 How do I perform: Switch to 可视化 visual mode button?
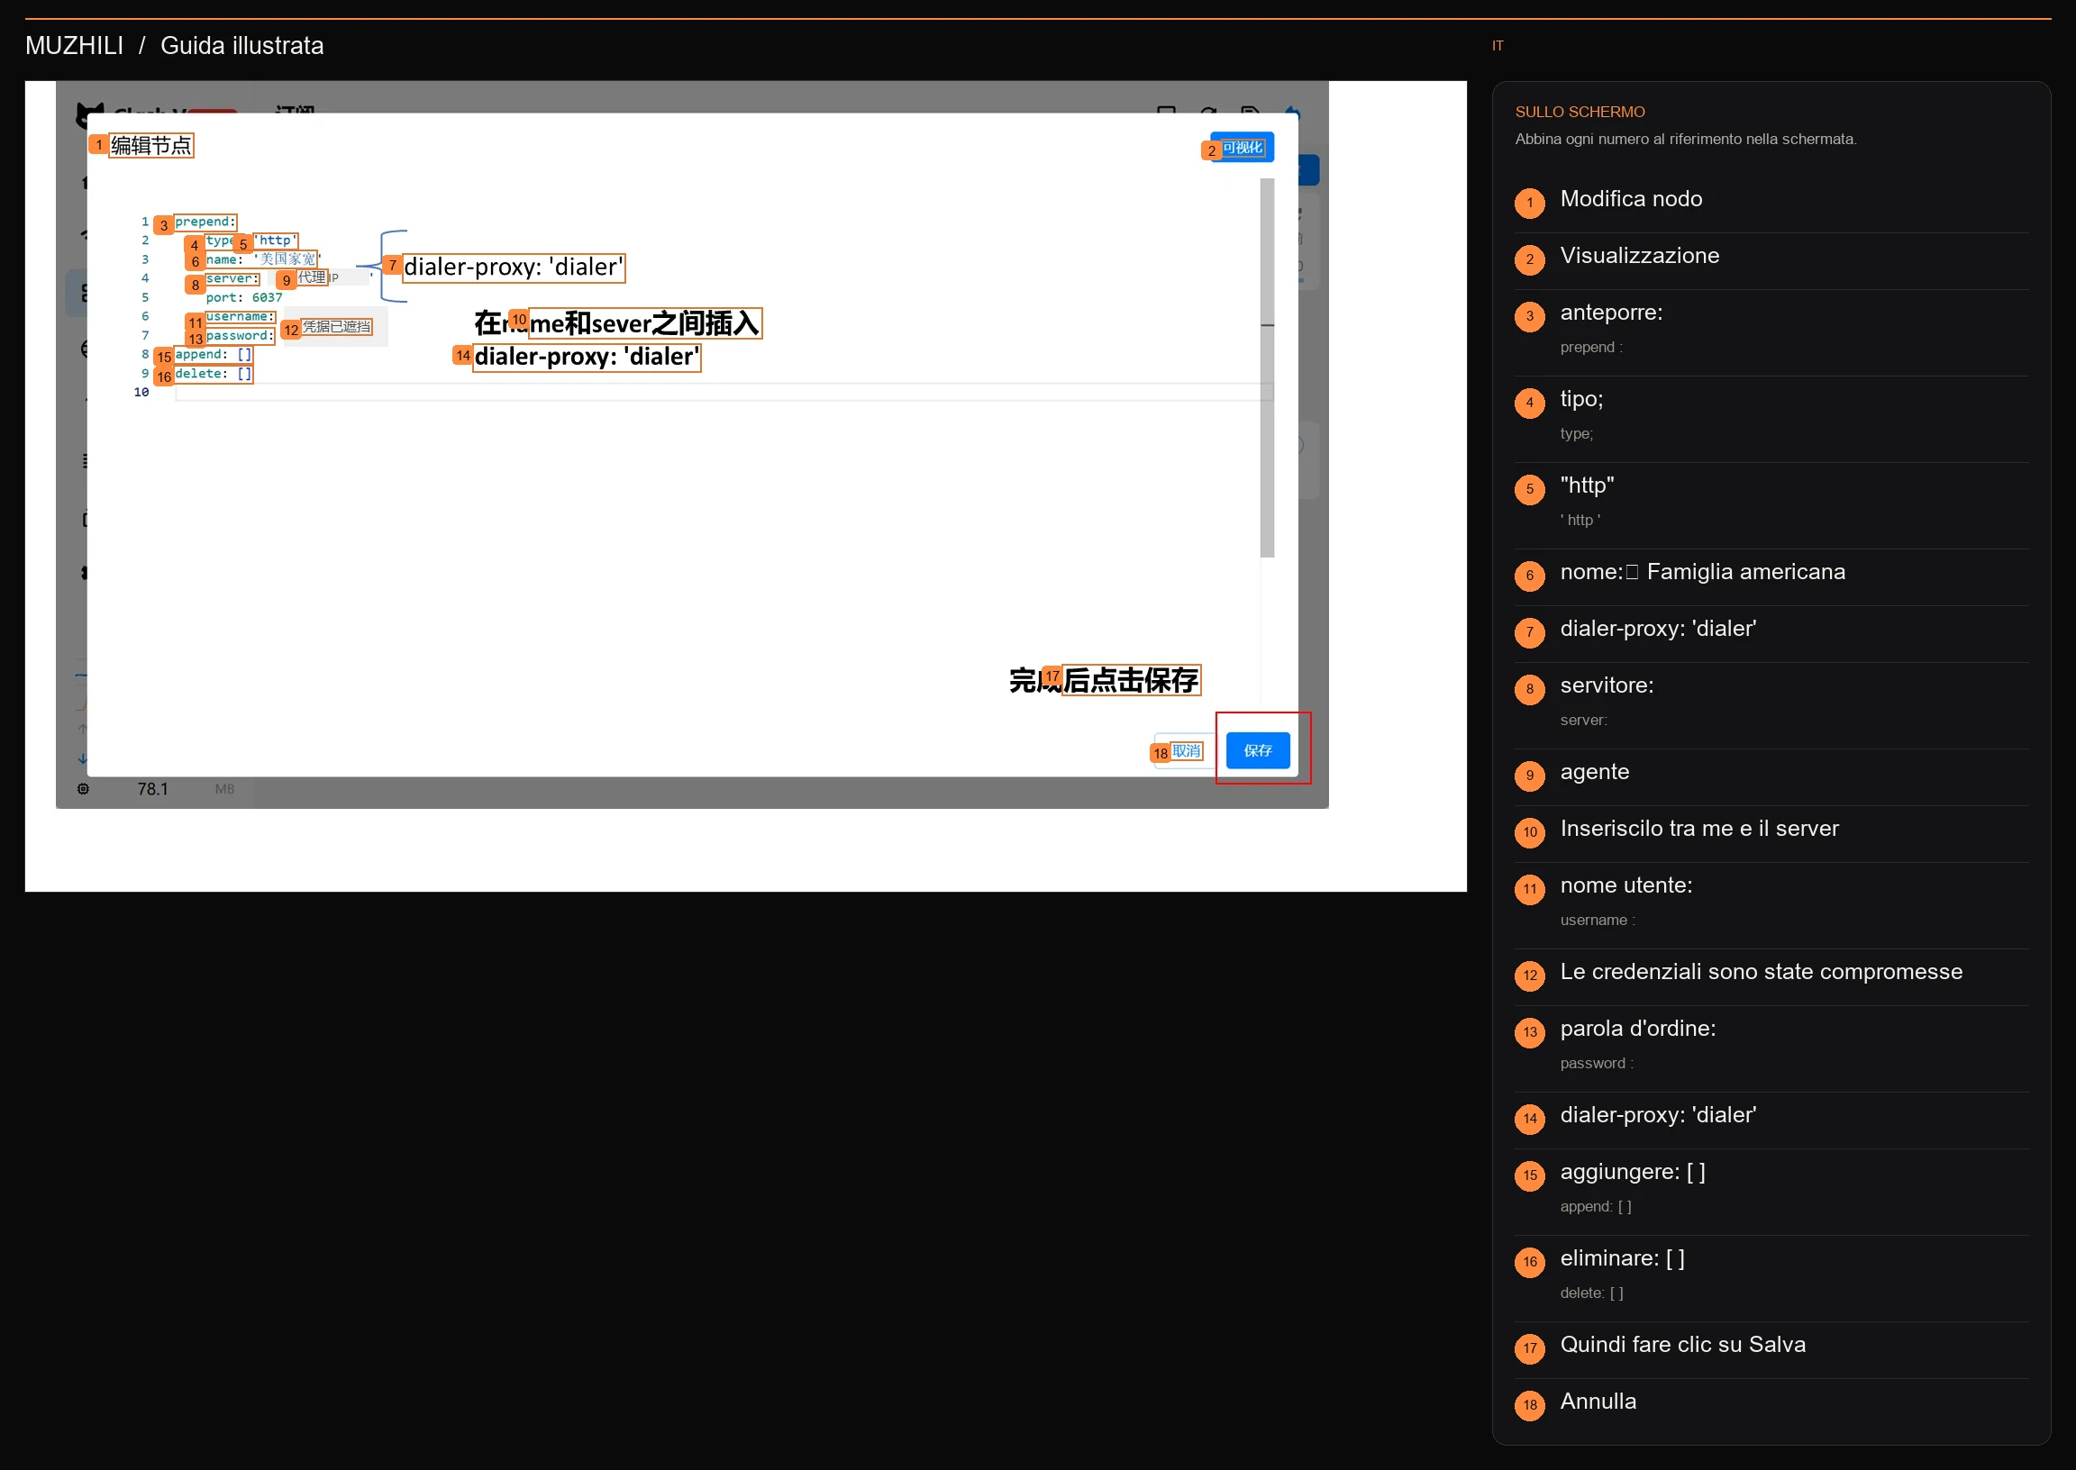[x=1243, y=148]
